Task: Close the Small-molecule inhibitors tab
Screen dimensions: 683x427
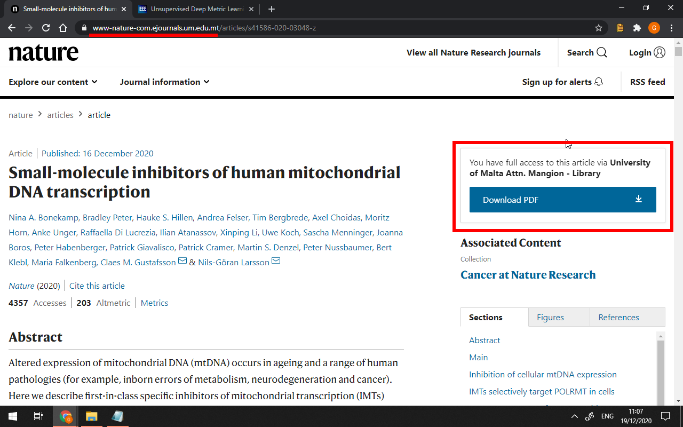Action: (124, 9)
